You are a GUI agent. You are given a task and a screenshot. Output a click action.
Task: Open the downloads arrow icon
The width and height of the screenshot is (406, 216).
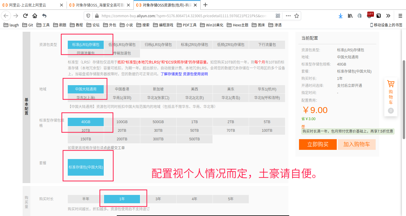[341, 16]
